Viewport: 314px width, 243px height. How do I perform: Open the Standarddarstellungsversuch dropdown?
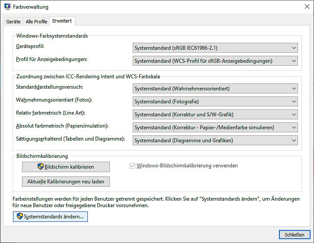(215, 89)
